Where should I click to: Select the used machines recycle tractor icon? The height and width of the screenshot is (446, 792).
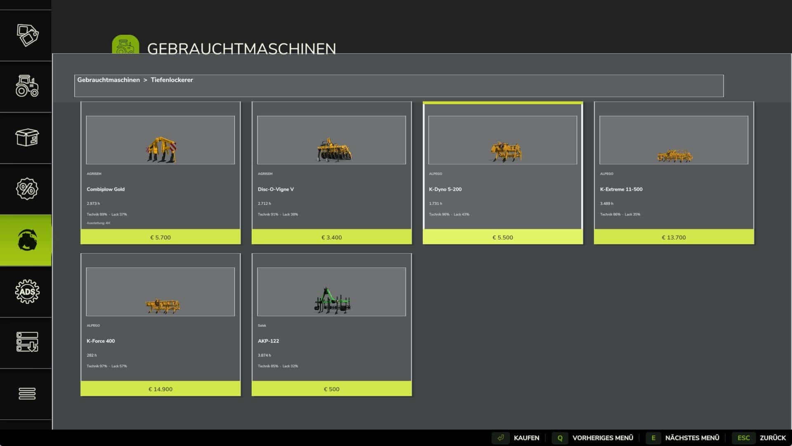(27, 240)
